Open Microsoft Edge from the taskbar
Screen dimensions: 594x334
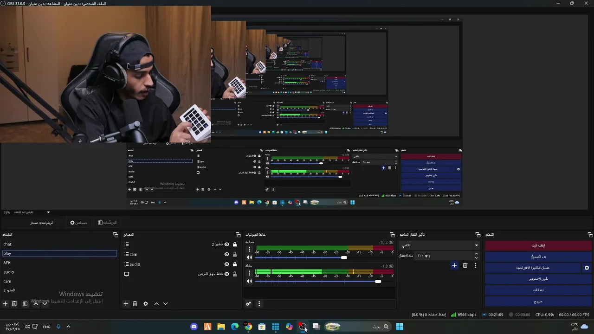pyautogui.click(x=235, y=327)
